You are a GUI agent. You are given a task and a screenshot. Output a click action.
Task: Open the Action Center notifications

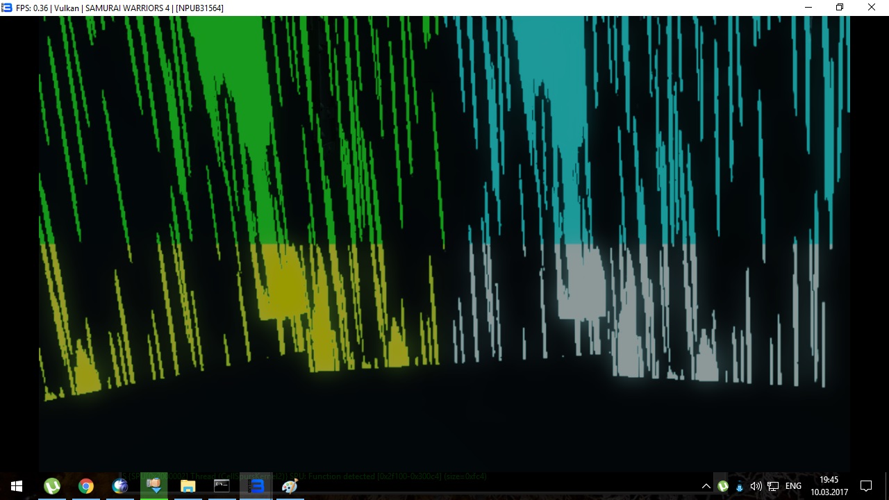(x=866, y=486)
